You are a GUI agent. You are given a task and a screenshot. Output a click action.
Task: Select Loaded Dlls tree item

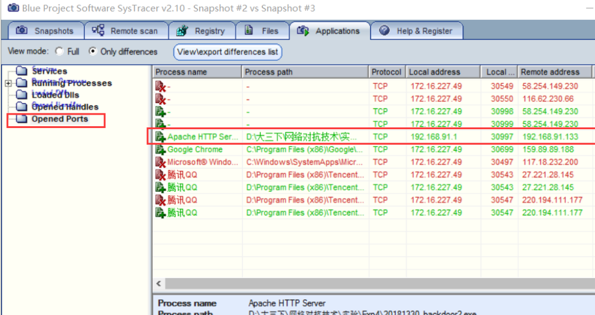click(55, 94)
